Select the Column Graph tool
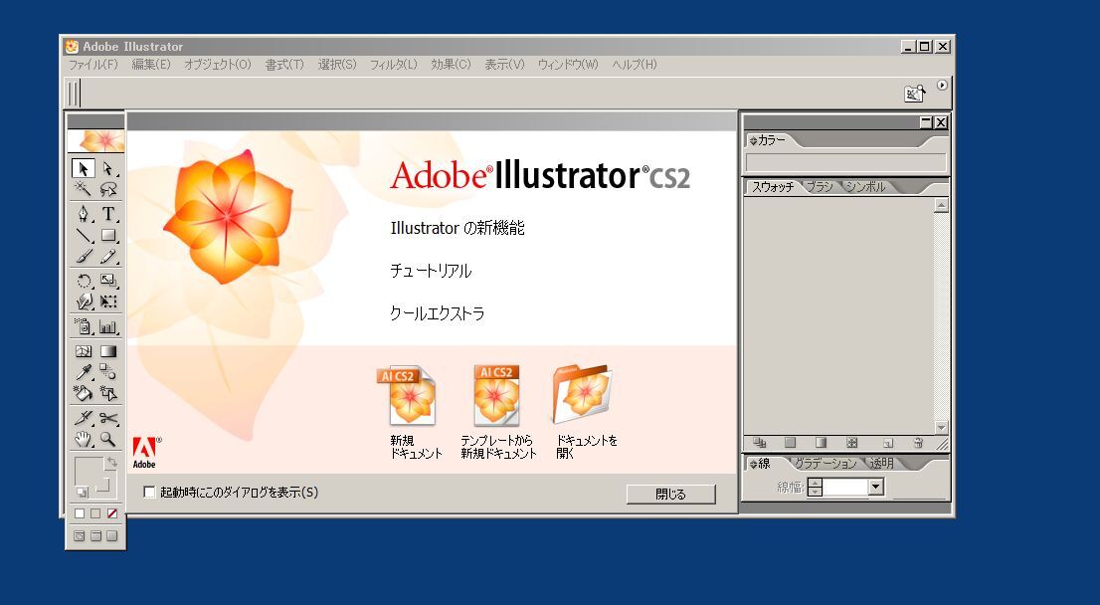The width and height of the screenshot is (1100, 605). click(x=108, y=326)
